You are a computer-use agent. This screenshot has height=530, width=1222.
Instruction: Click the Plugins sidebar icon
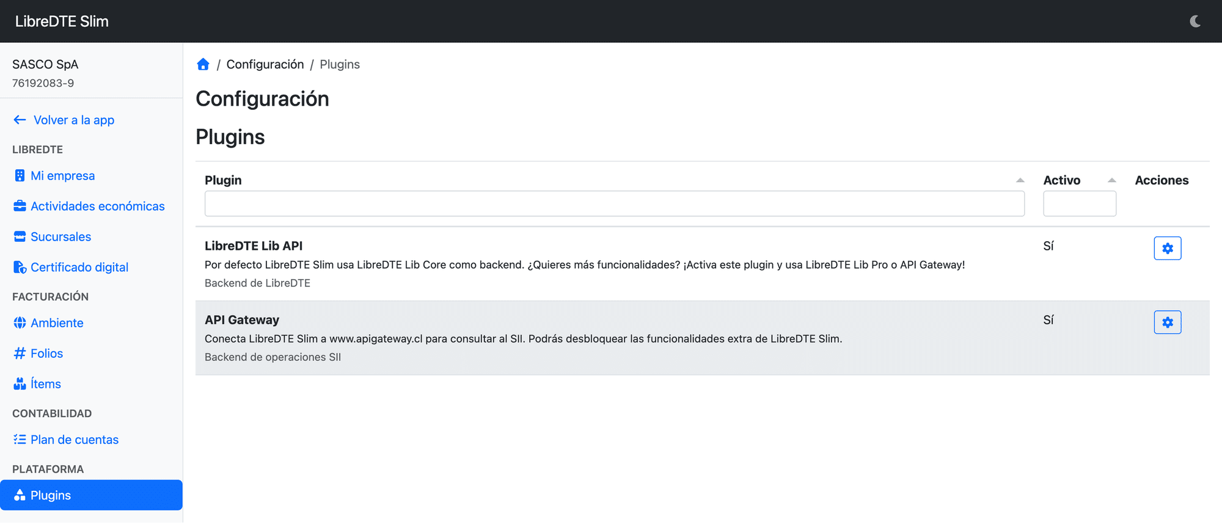(x=20, y=495)
